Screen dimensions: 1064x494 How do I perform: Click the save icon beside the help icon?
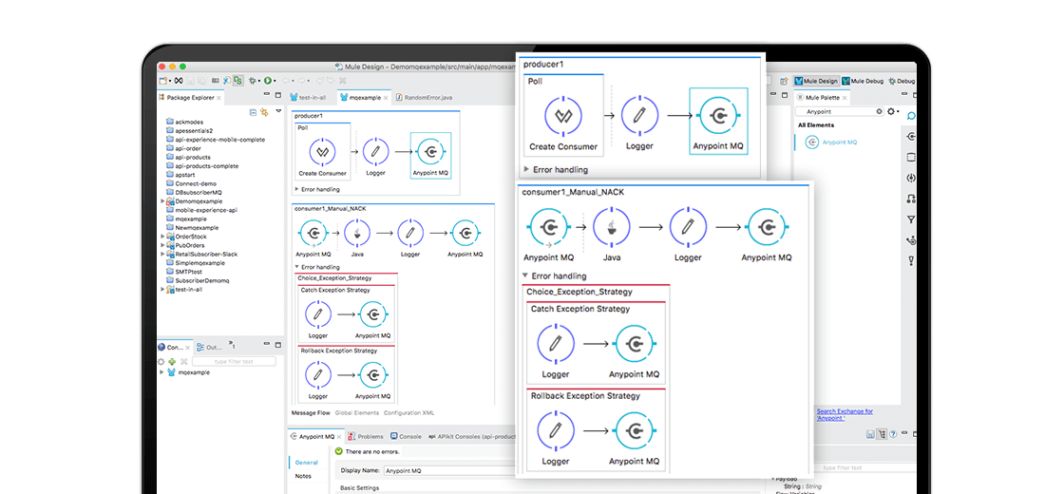click(x=870, y=434)
